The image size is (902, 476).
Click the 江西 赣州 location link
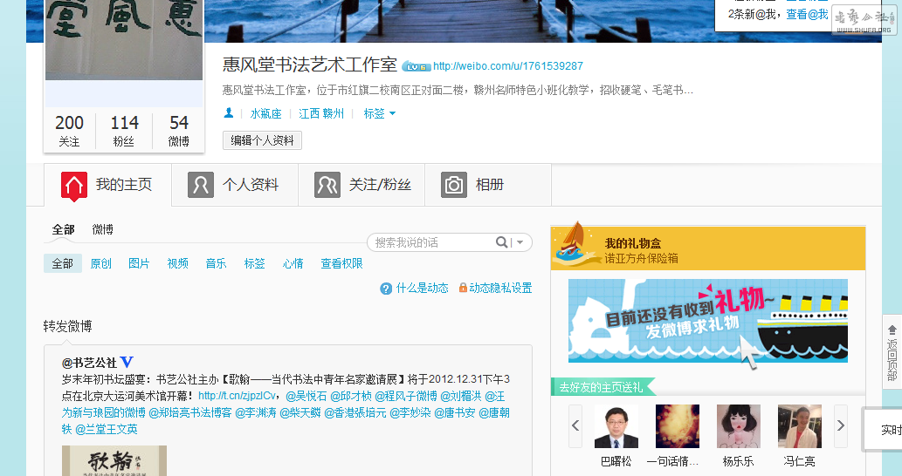pyautogui.click(x=321, y=113)
